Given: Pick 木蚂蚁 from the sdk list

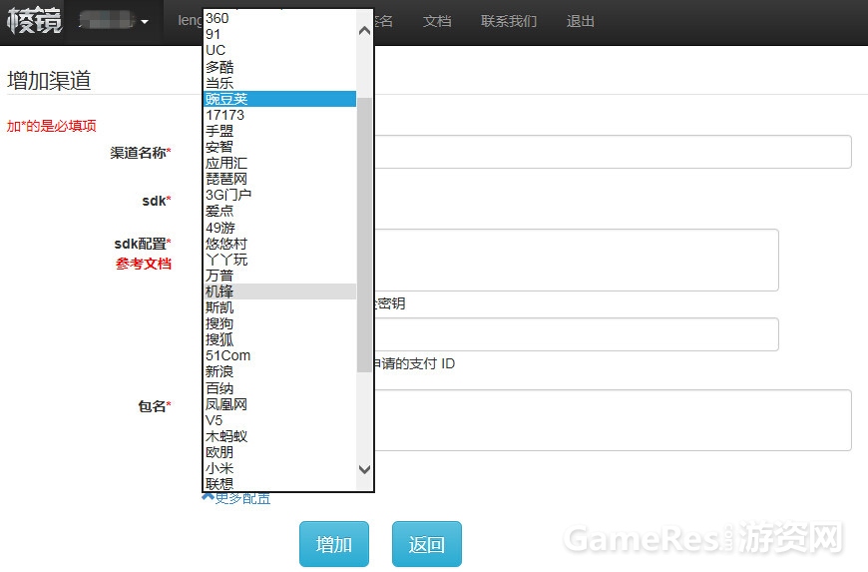Looking at the screenshot, I should point(280,436).
